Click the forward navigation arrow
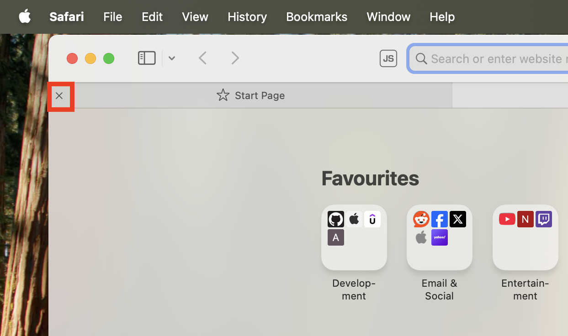 point(234,58)
